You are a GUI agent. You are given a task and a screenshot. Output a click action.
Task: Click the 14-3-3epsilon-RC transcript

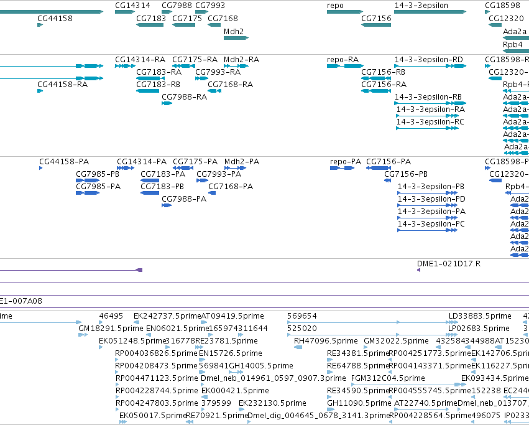pyautogui.click(x=428, y=128)
